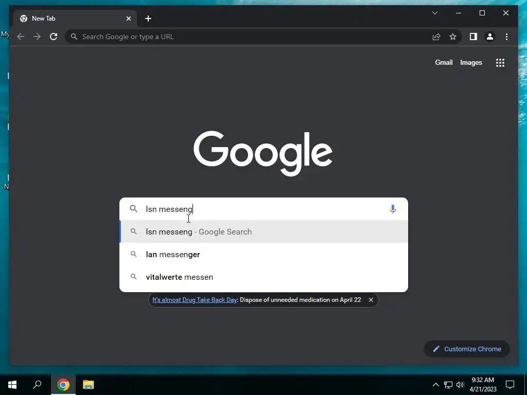527x395 pixels.
Task: Expand the tab search chevron
Action: pos(434,13)
